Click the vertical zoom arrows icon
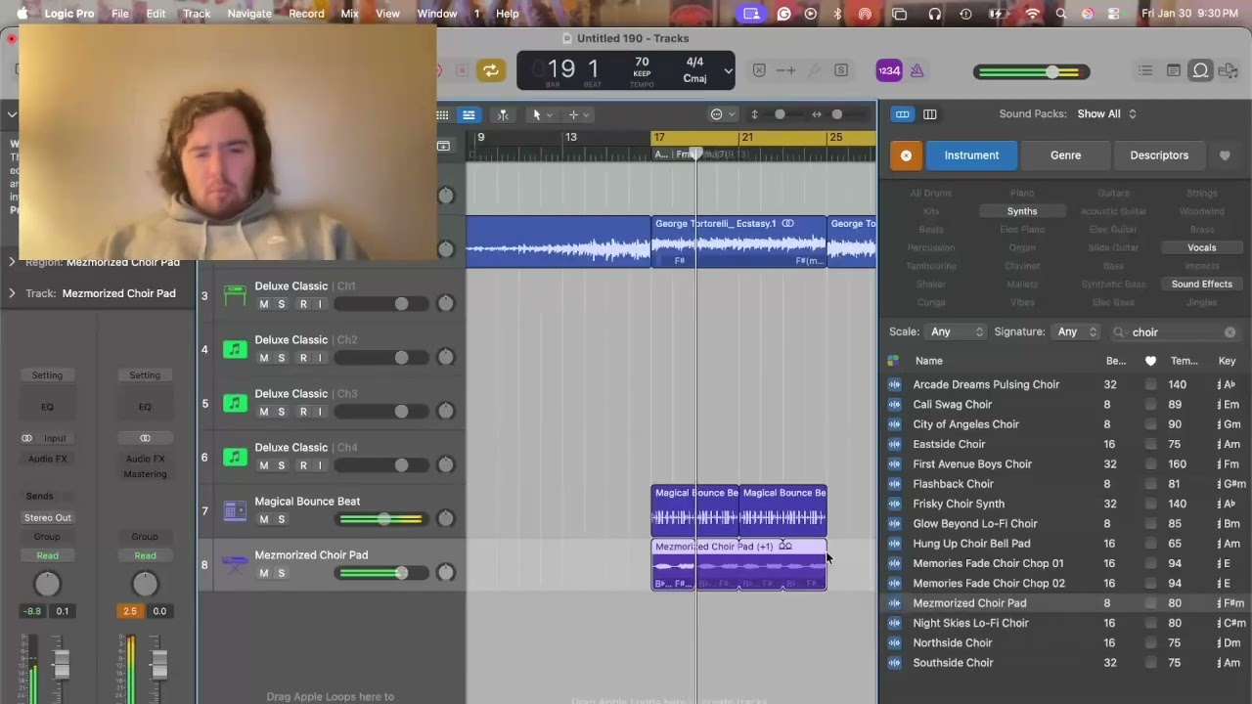The image size is (1252, 704). 753,114
